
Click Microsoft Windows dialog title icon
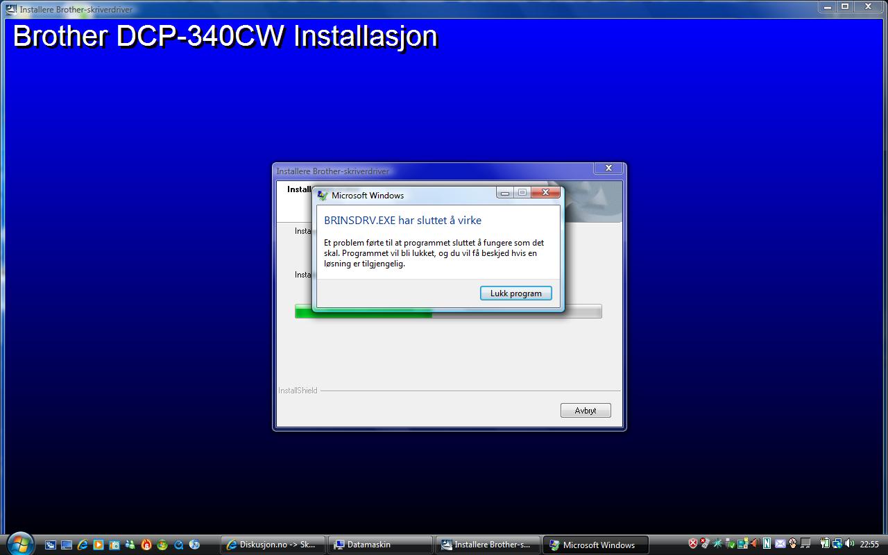pyautogui.click(x=323, y=196)
